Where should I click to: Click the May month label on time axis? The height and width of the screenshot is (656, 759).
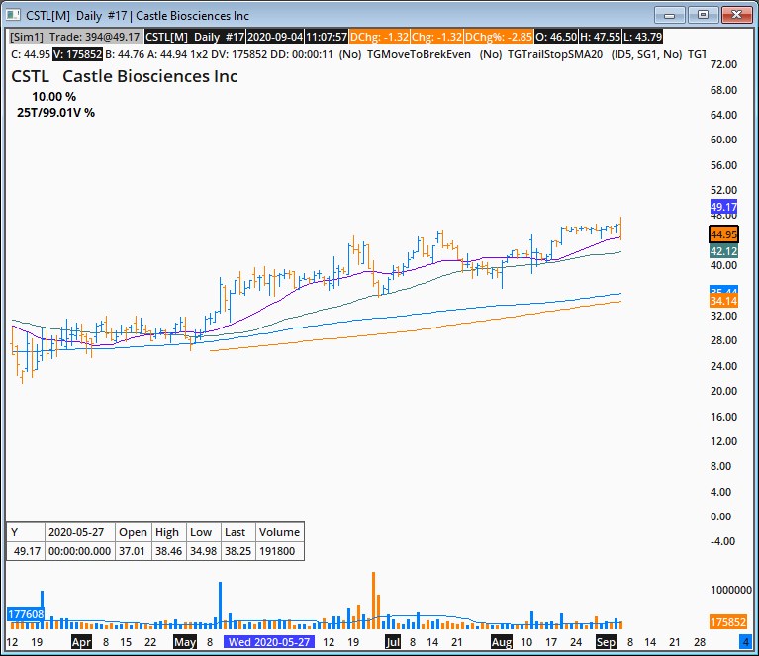coord(185,642)
